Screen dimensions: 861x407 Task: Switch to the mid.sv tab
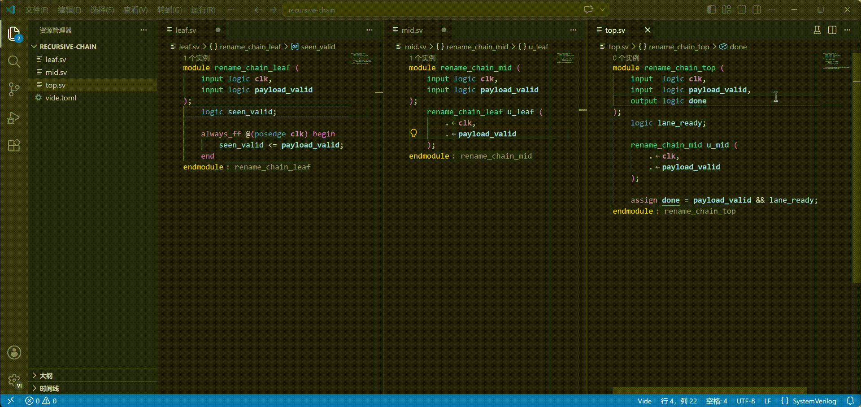point(412,30)
